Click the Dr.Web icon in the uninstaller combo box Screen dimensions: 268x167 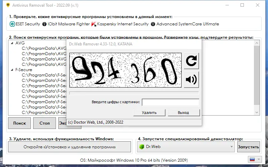coord(142,147)
